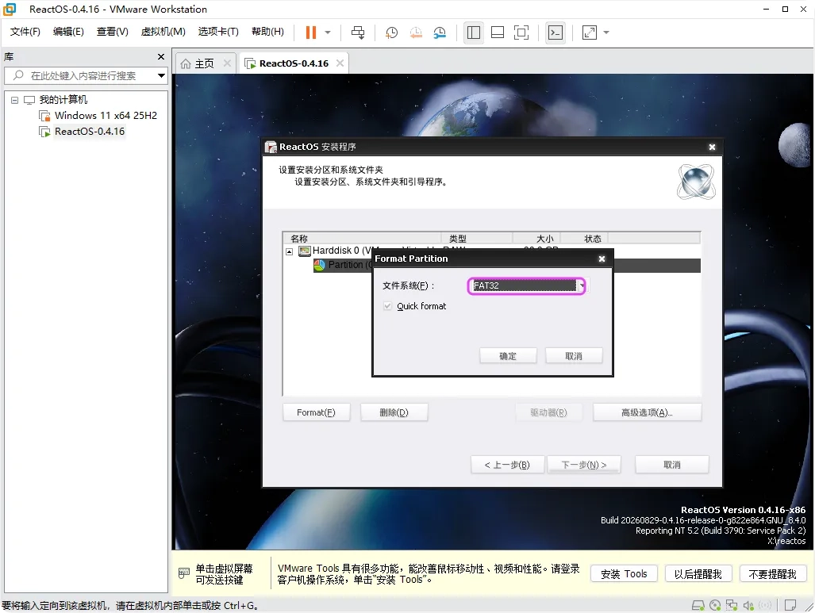Toggle the thumbnail bar view icon

pos(498,33)
